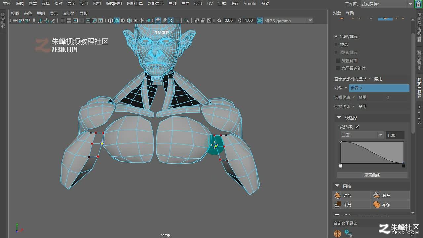Toggle the Film Gate icon

[x=69, y=20]
